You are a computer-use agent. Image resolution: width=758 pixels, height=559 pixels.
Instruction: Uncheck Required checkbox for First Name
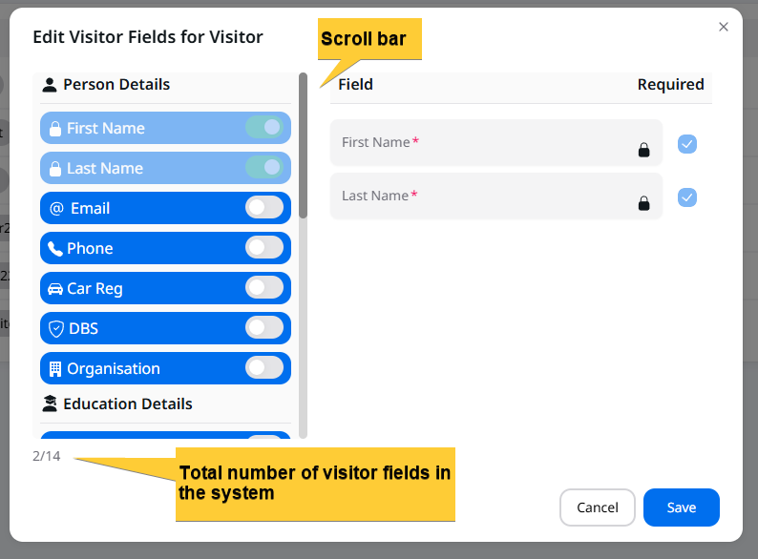(x=687, y=144)
